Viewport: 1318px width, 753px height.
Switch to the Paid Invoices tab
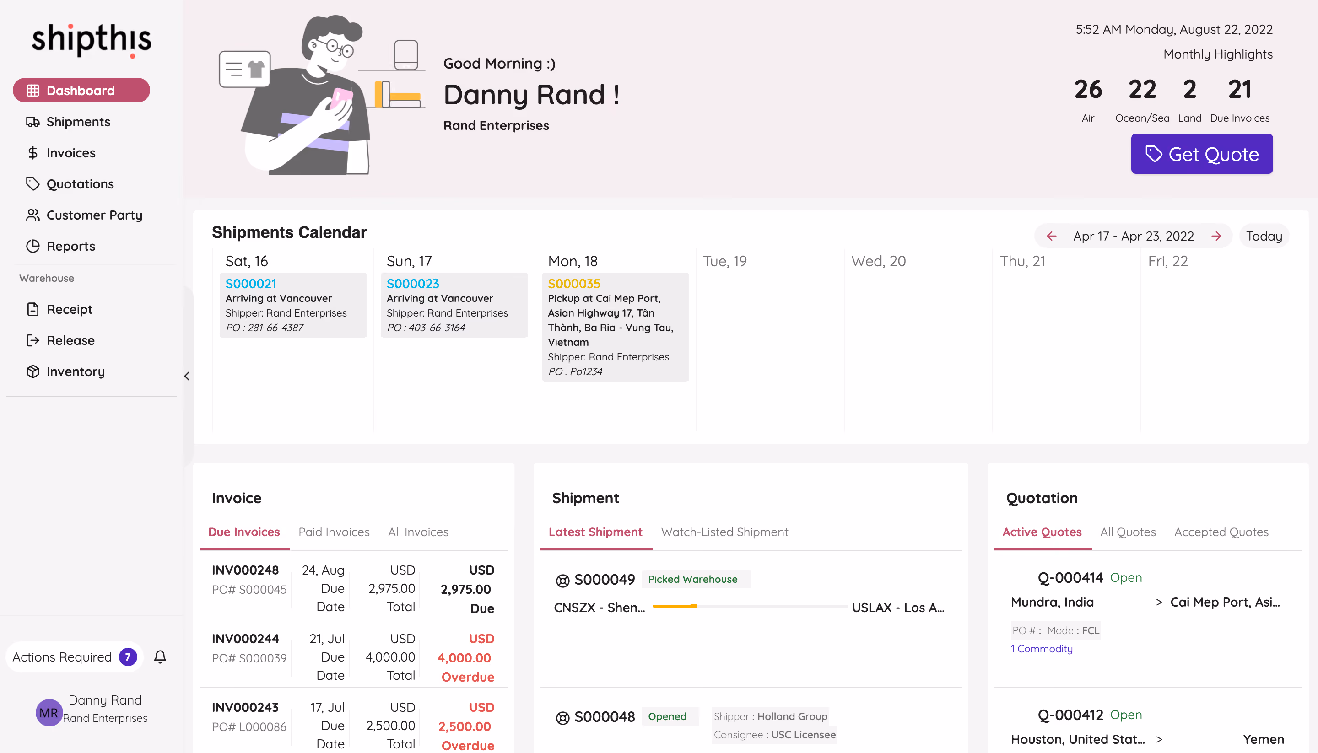coord(334,532)
